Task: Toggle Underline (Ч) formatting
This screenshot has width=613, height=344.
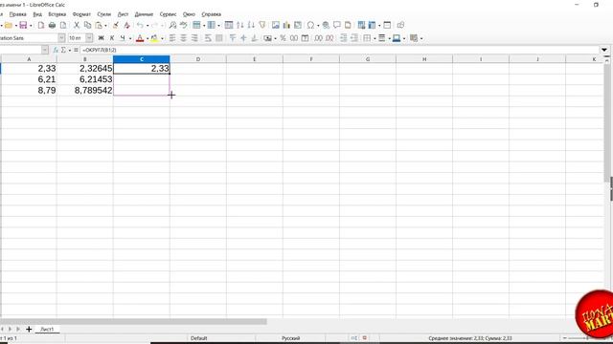Action: click(x=123, y=38)
